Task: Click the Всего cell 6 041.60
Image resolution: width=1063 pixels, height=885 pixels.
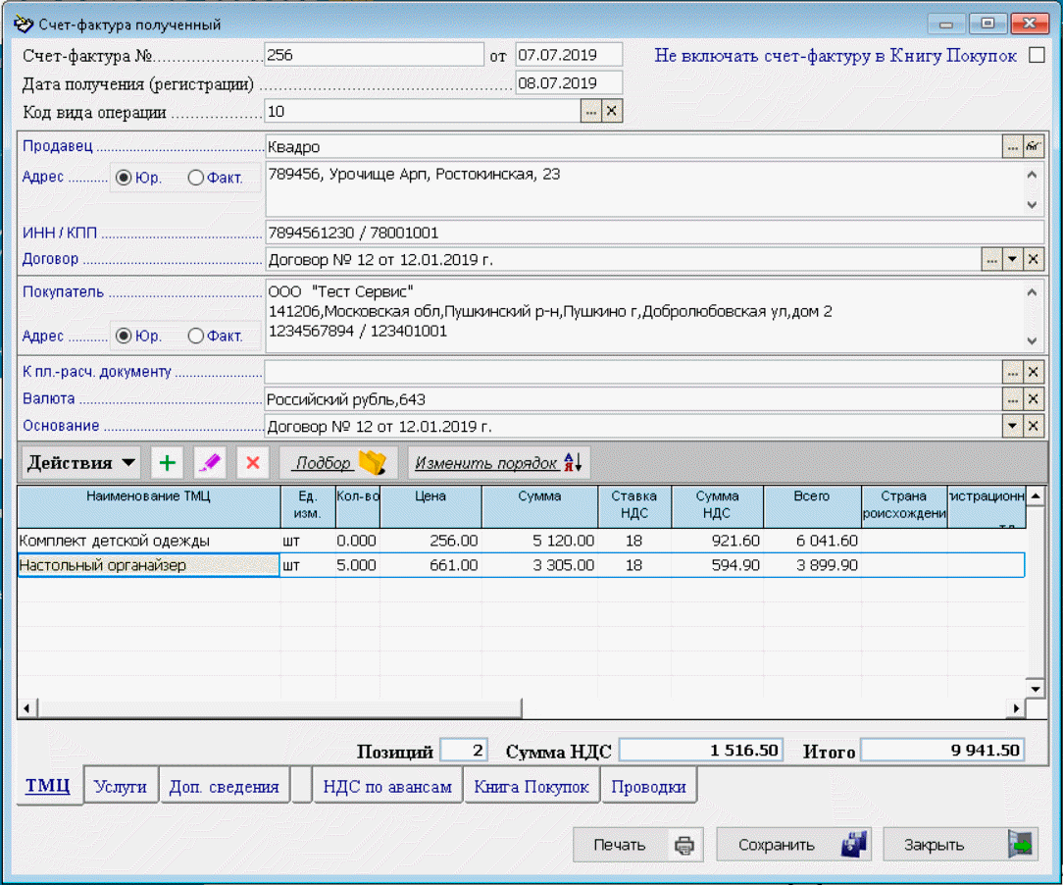Action: point(812,541)
